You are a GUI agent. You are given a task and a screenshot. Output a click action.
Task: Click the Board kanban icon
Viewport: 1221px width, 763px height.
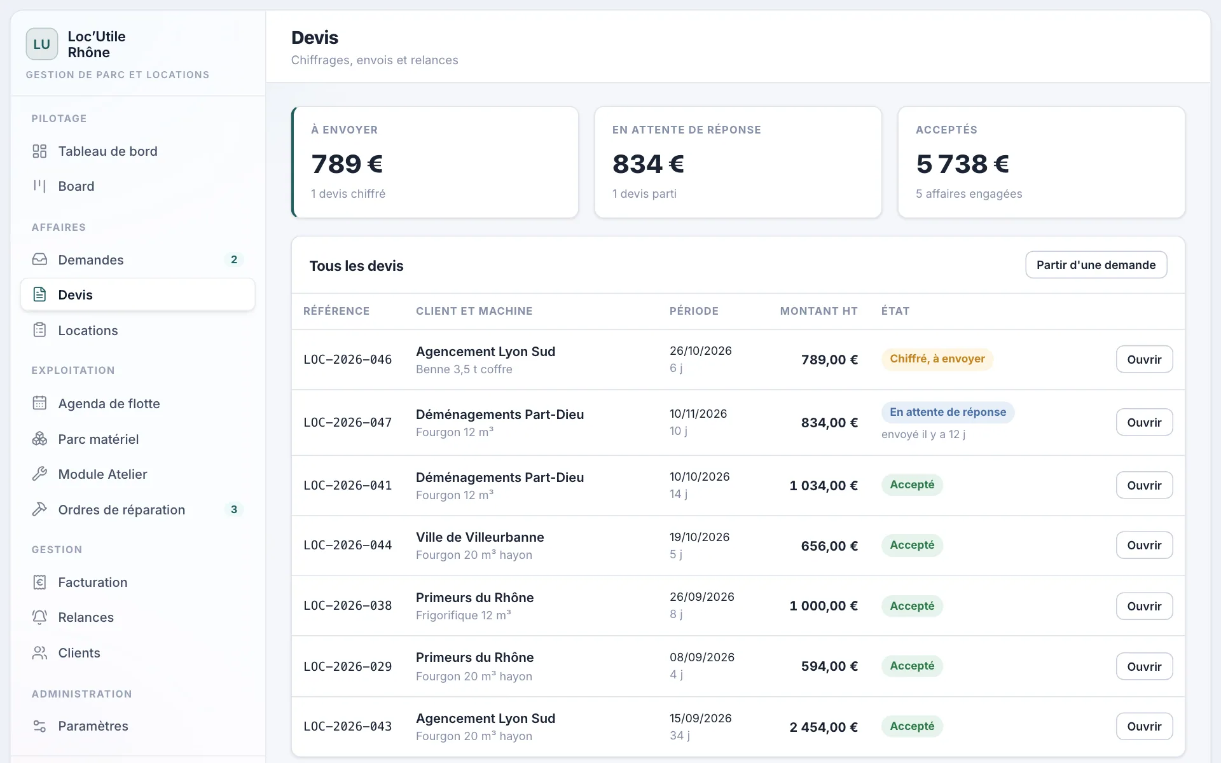(39, 186)
